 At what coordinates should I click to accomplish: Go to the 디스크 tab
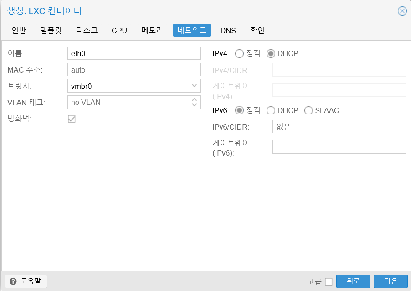pos(87,31)
